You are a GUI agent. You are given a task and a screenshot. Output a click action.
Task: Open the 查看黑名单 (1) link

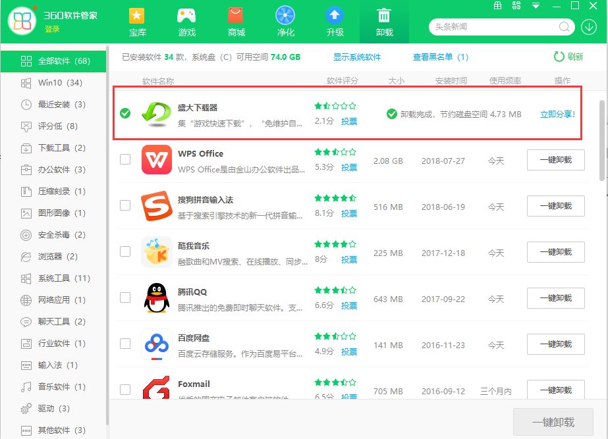coord(441,57)
